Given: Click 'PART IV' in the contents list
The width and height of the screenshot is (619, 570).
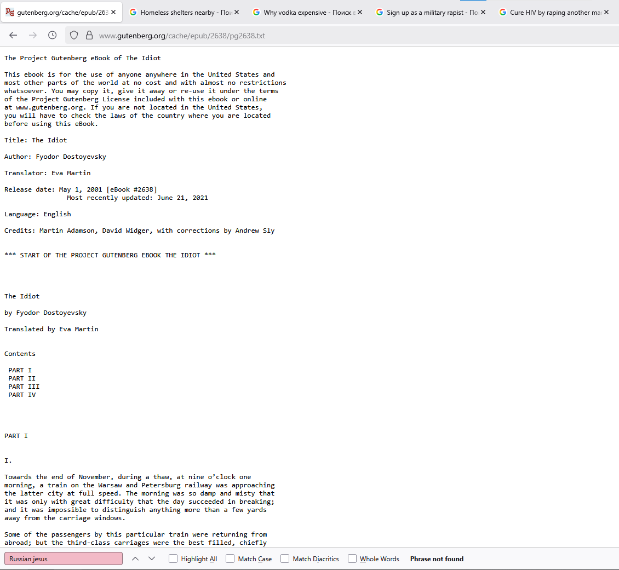Looking at the screenshot, I should [22, 395].
